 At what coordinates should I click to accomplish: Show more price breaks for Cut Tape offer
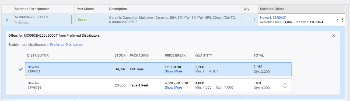(173, 71)
